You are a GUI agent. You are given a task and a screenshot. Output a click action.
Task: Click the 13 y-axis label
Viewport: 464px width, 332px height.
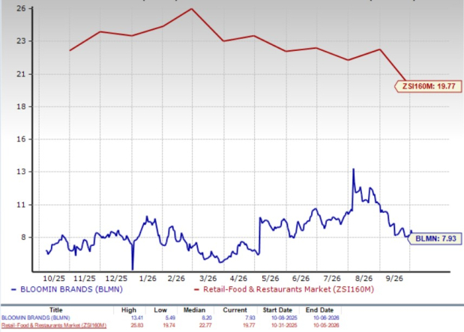tap(21, 172)
